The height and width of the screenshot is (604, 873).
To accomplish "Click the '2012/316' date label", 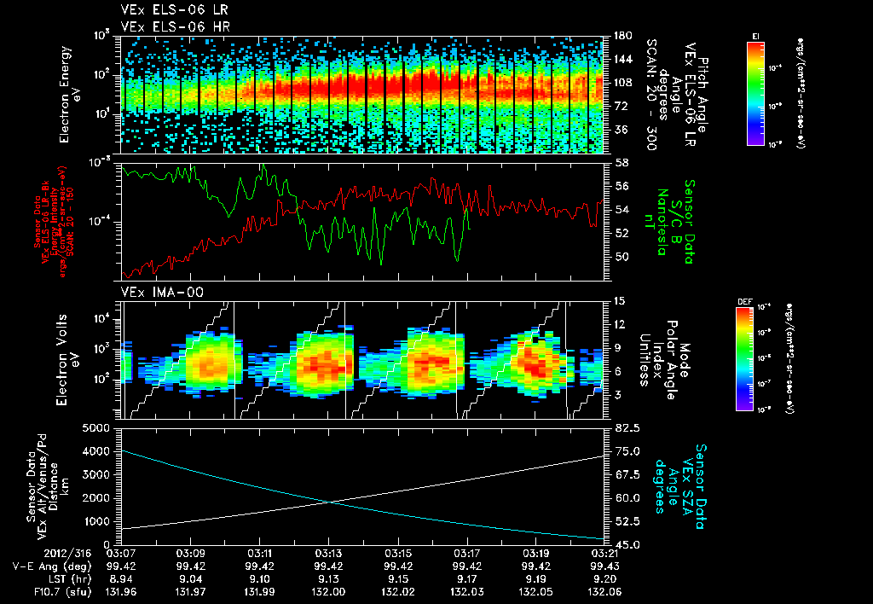I will tap(68, 554).
